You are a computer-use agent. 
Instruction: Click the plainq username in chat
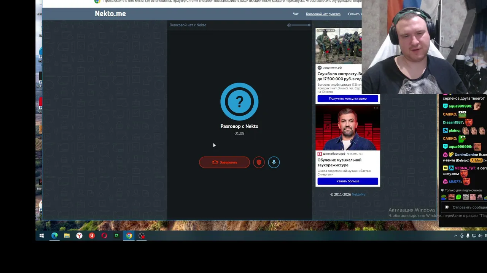point(454,131)
